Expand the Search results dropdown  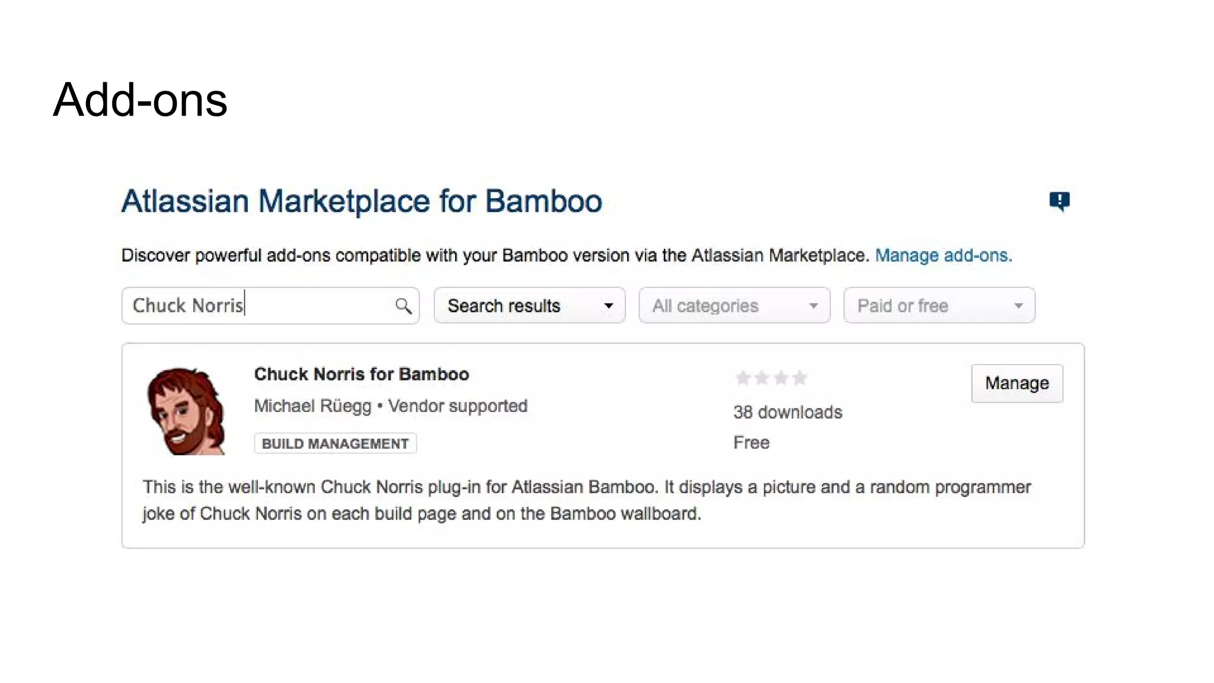529,305
